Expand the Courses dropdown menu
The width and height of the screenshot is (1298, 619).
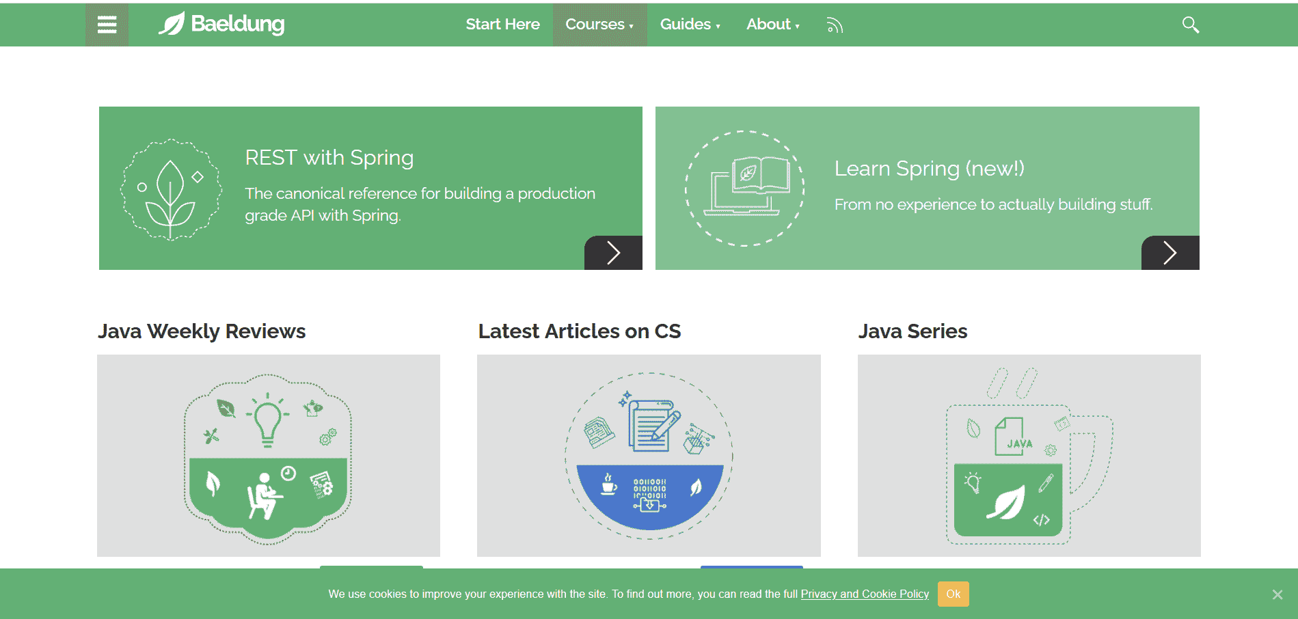point(599,25)
